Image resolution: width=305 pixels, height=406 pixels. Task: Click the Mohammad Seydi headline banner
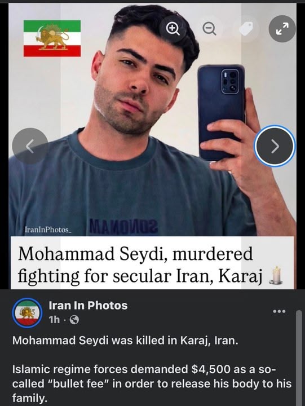152,263
